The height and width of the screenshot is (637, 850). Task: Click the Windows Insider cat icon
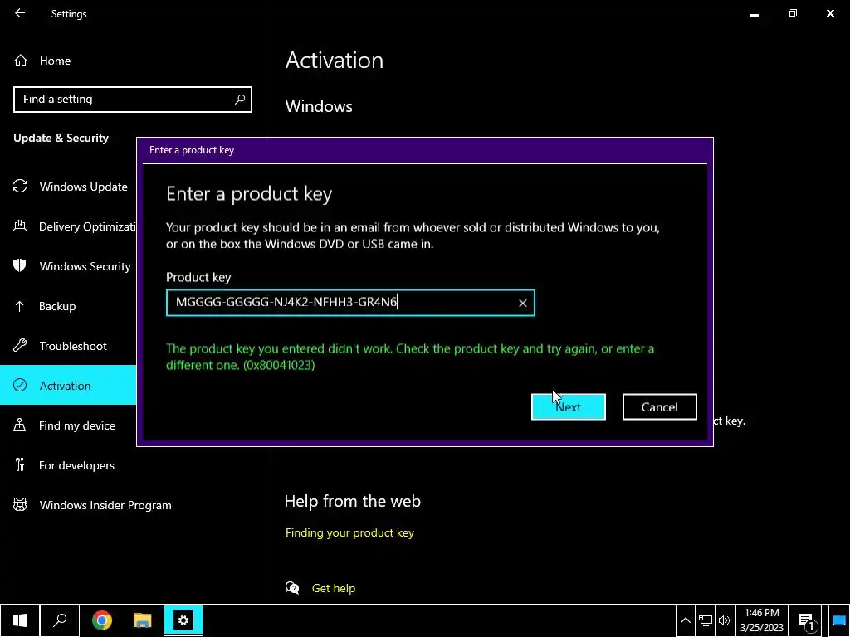[x=20, y=505]
